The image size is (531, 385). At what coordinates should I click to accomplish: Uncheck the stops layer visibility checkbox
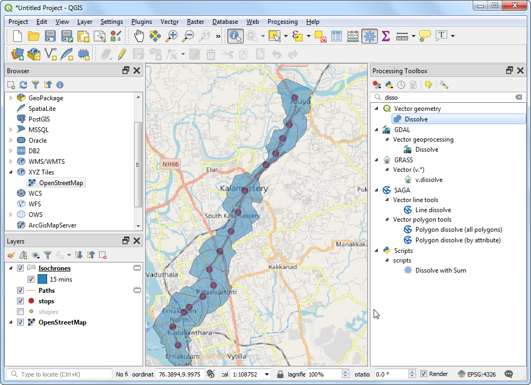tap(21, 301)
